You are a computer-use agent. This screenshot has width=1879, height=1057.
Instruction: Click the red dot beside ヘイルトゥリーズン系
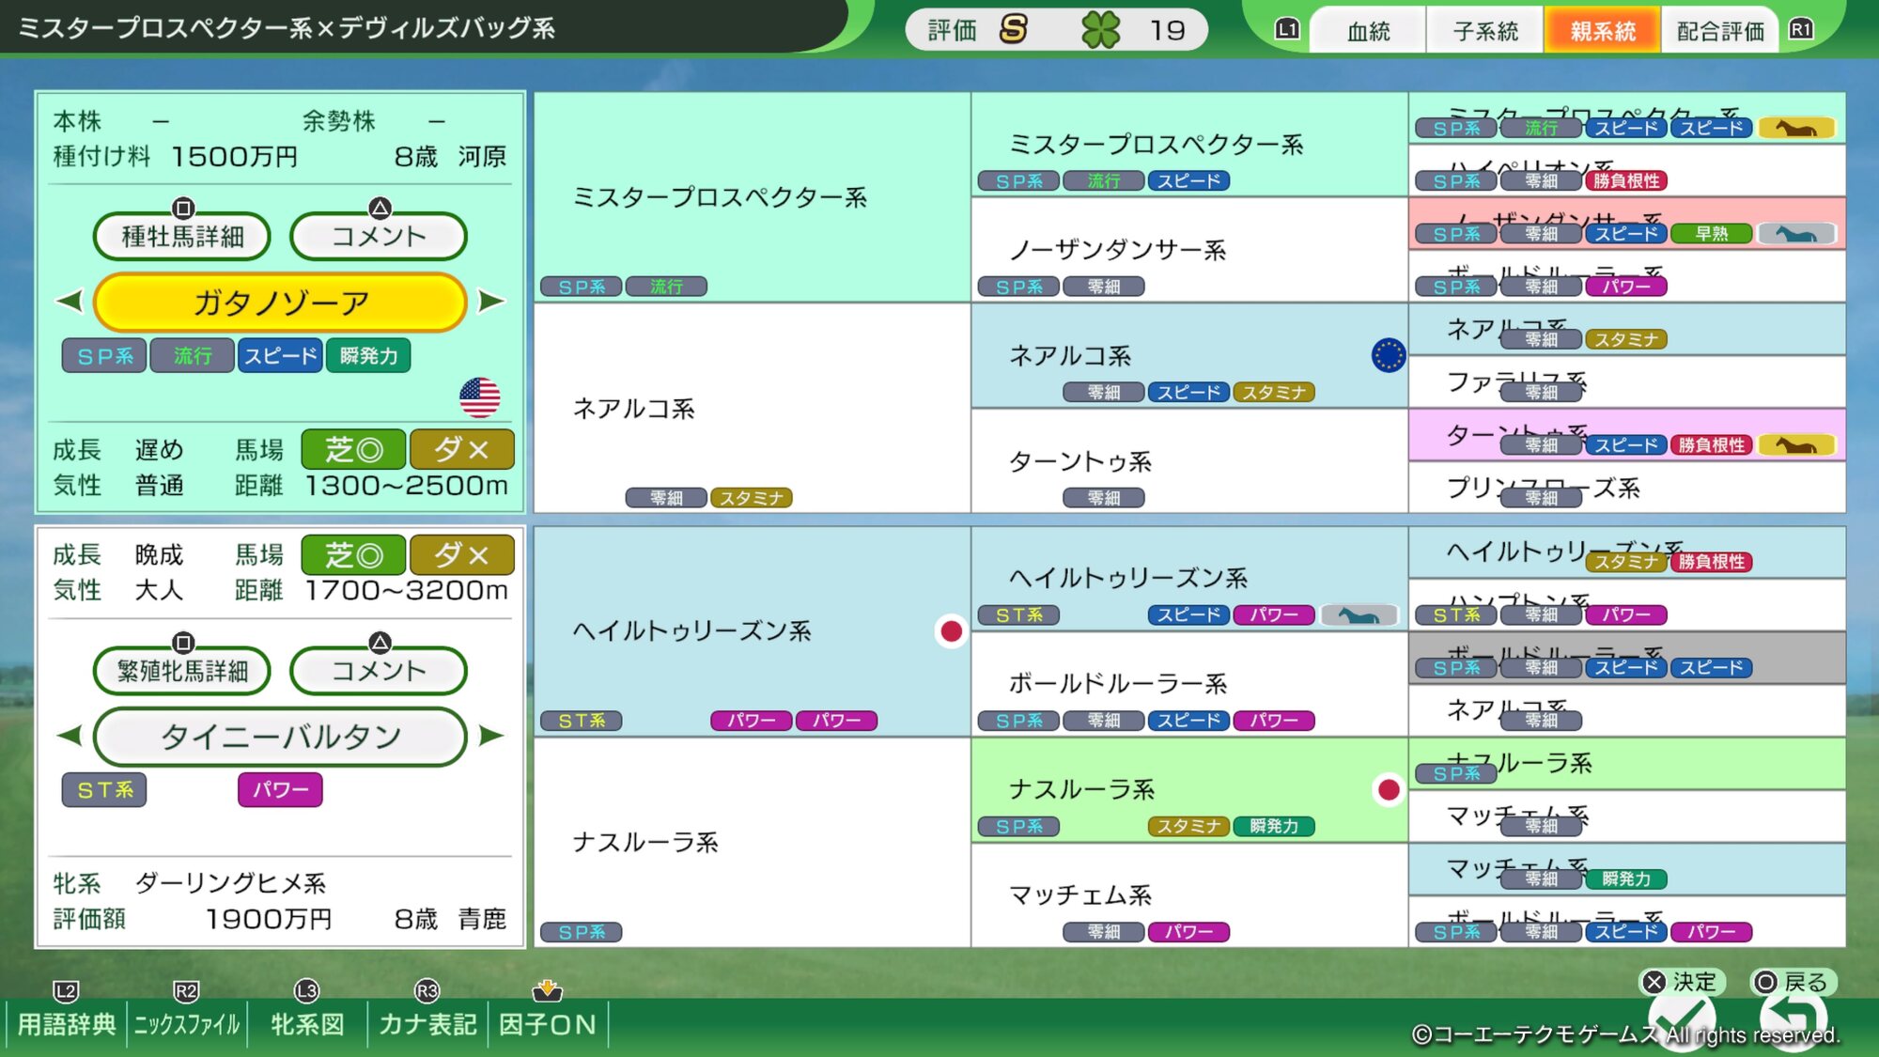[x=951, y=631]
